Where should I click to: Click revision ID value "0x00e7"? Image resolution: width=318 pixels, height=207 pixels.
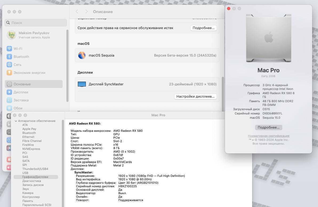118,158
